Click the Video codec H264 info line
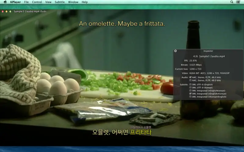This screenshot has width=244, height=152. (210, 73)
